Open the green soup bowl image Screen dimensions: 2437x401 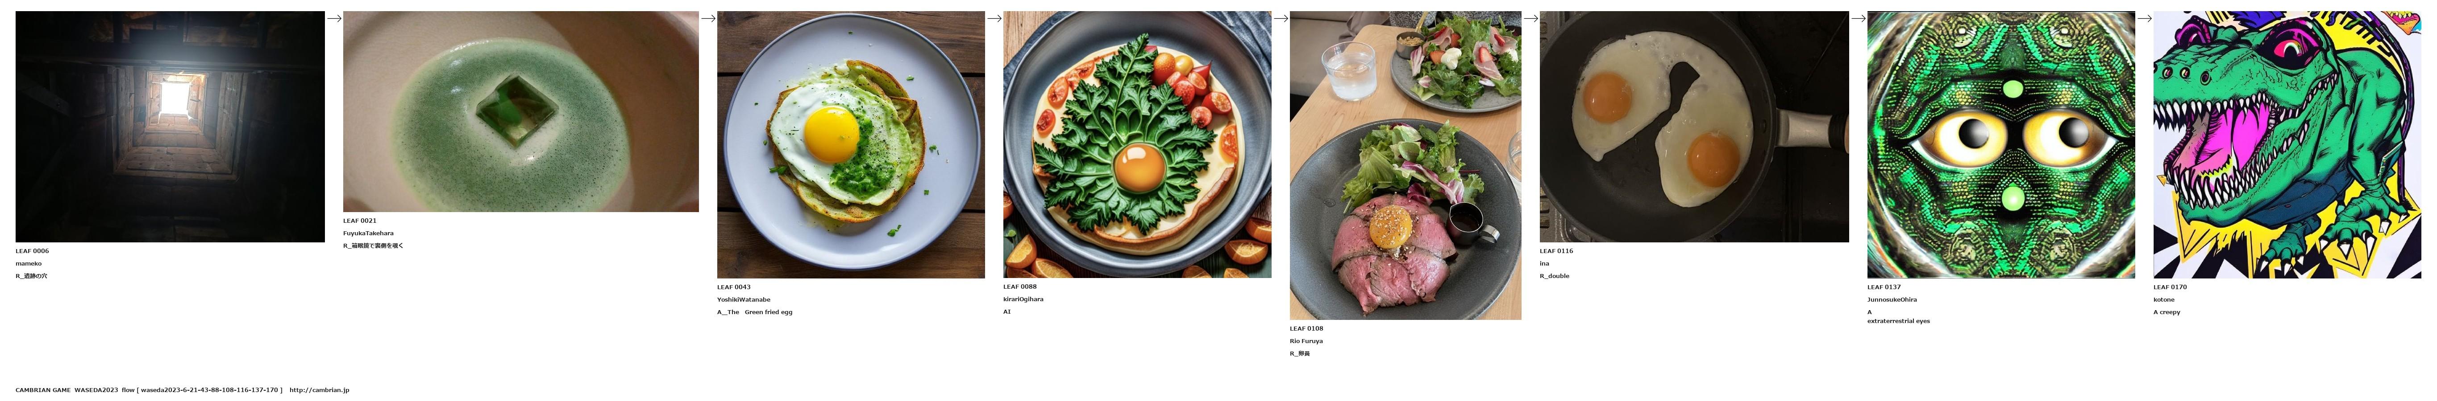coord(520,111)
